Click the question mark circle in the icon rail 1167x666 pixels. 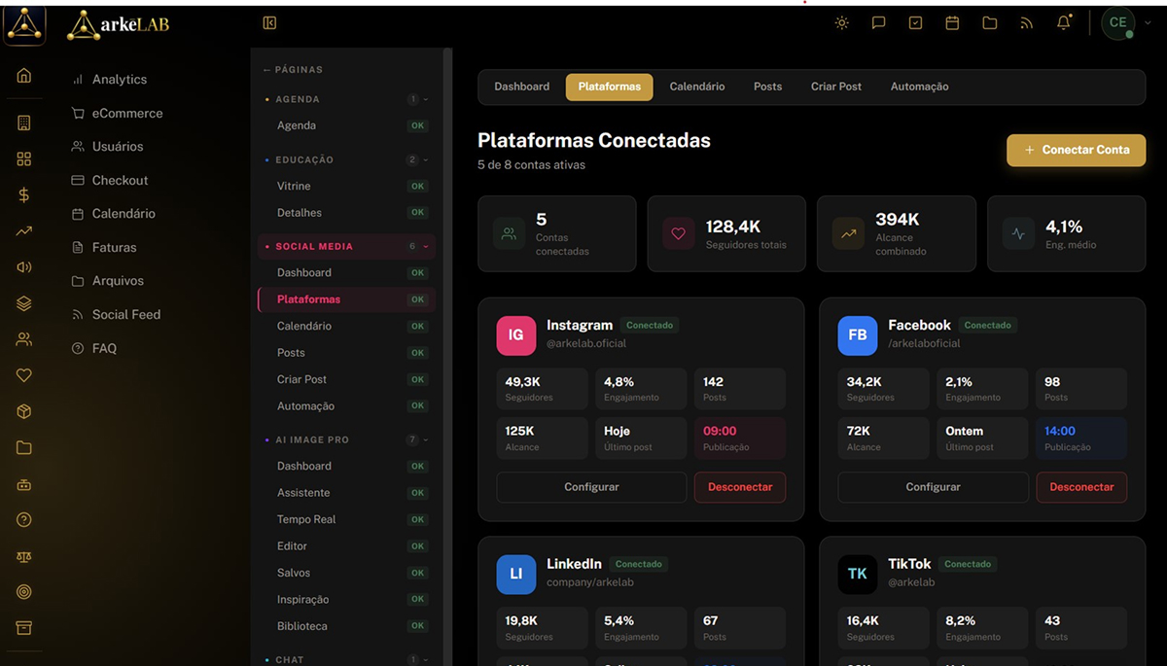tap(24, 520)
